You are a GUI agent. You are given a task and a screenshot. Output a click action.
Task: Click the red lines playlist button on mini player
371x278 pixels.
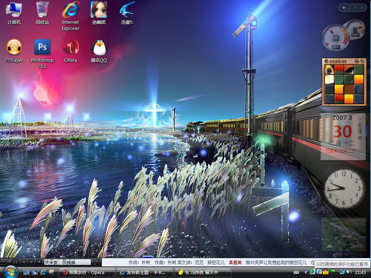point(98,264)
